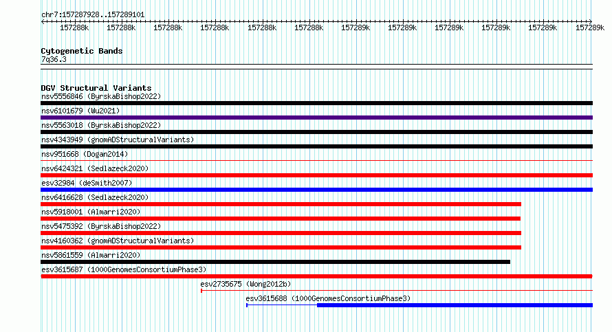Click the black bar for nsv5861559
Screen dimensions: 612x332
(276, 262)
